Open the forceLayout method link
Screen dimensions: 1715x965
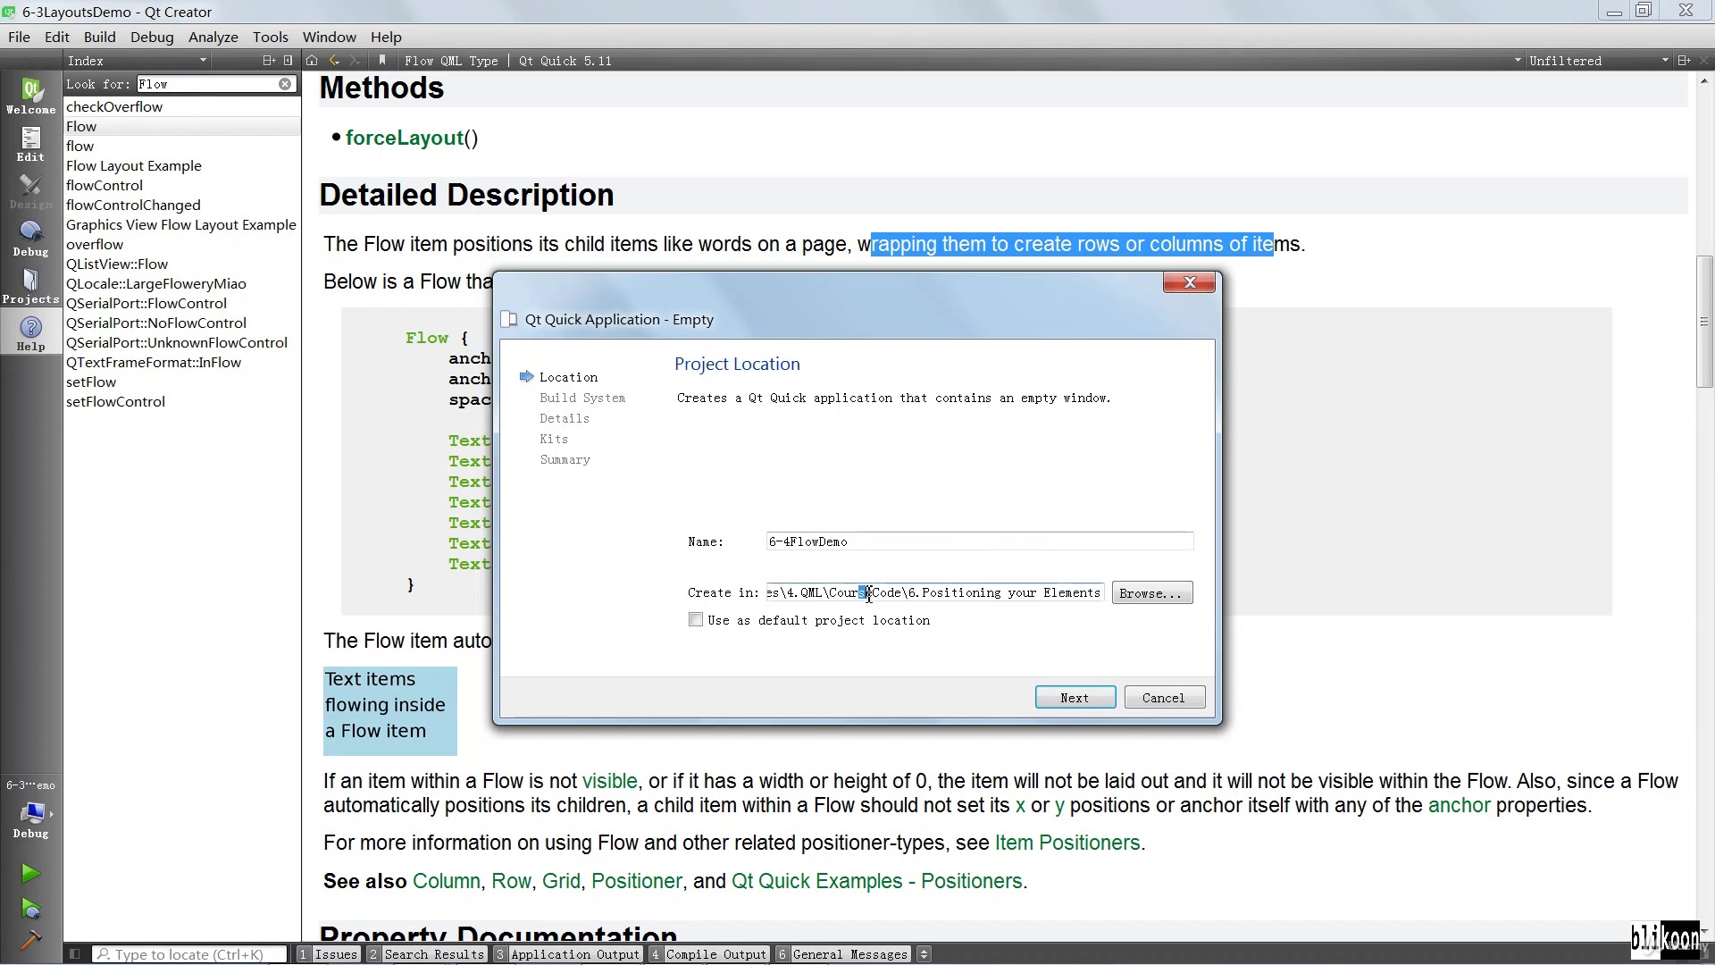[x=405, y=138]
